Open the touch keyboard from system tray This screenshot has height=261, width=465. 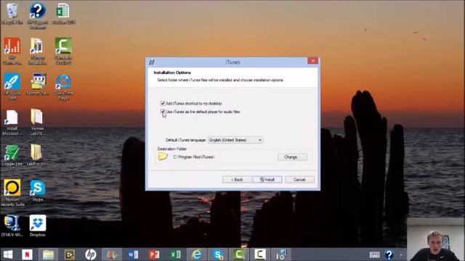pos(375,254)
